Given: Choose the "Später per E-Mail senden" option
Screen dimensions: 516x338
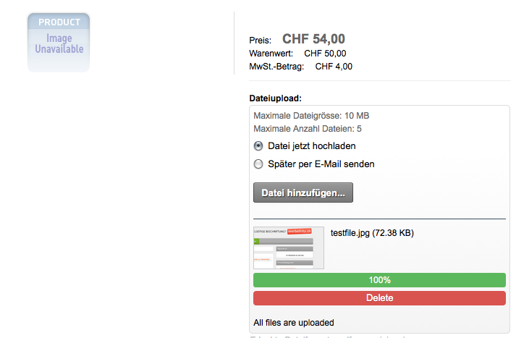Looking at the screenshot, I should pos(258,164).
